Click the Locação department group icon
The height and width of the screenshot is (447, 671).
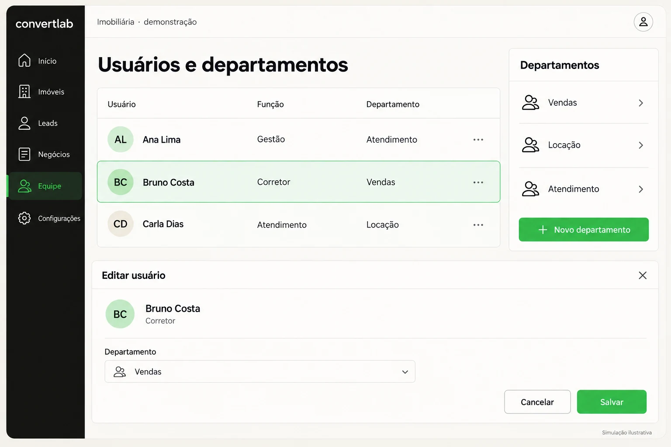tap(530, 145)
